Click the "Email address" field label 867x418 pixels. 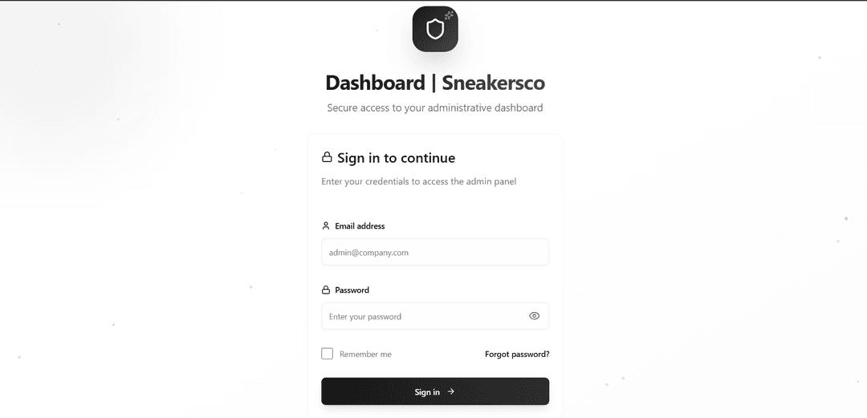pyautogui.click(x=360, y=226)
